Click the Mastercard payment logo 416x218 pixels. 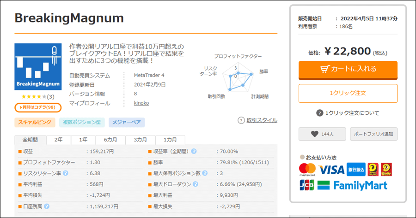point(307,170)
